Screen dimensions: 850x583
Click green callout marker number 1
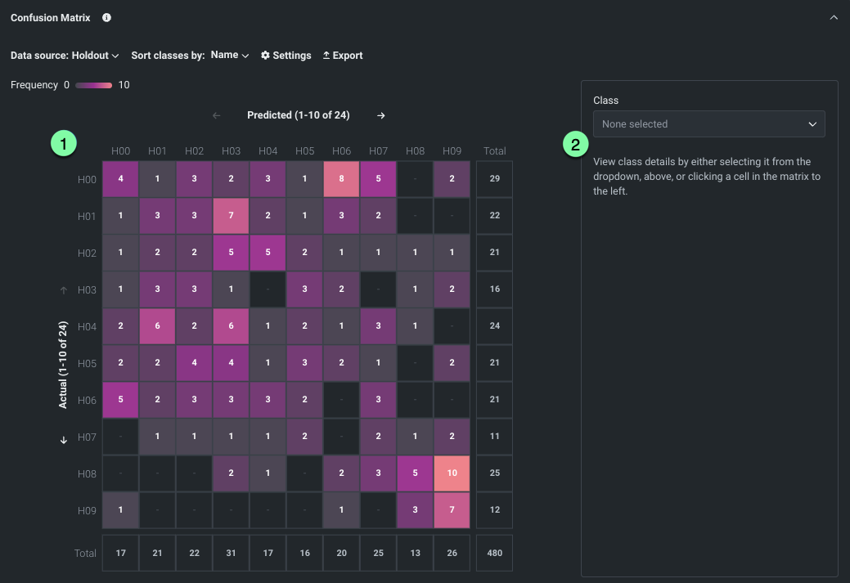click(x=64, y=144)
